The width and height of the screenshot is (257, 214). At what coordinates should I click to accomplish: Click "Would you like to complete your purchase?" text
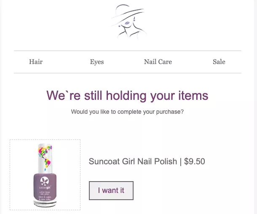pos(127,112)
